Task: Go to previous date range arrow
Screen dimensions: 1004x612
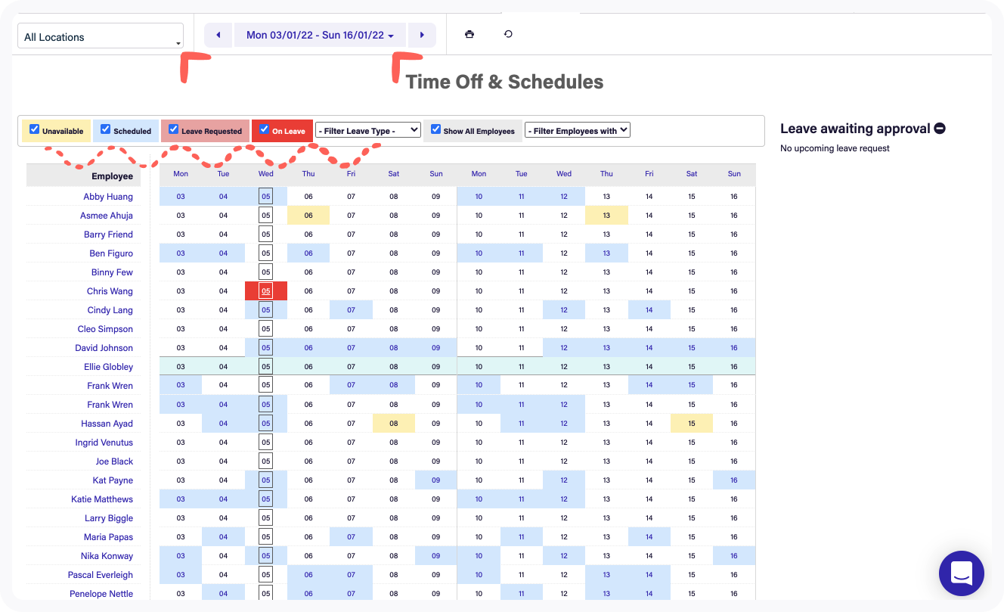Action: point(218,35)
